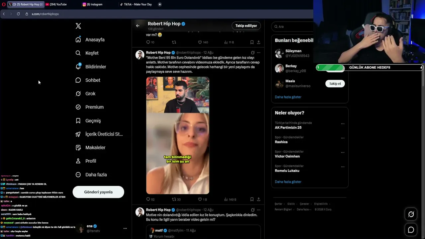Repost the top post with 140 likes

coord(174,42)
